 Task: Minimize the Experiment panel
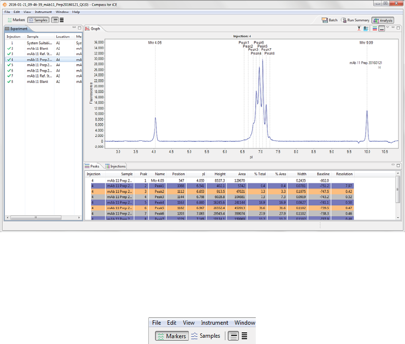[x=73, y=28]
